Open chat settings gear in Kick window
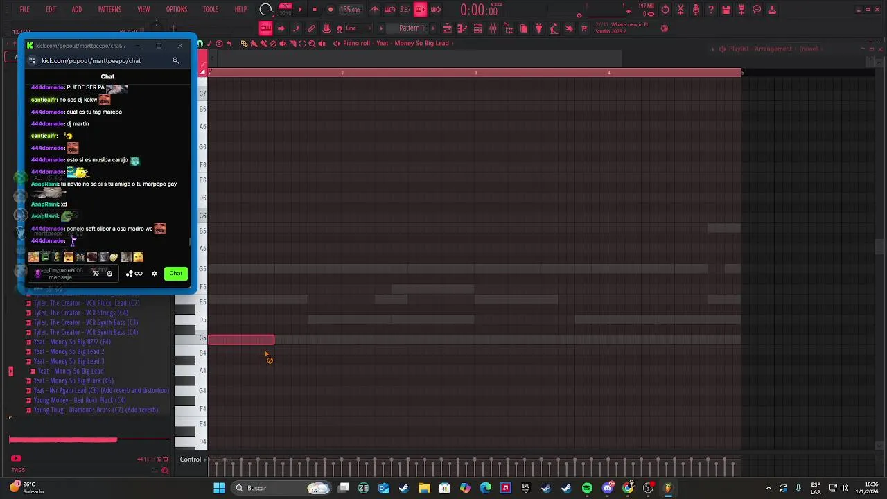 155,274
